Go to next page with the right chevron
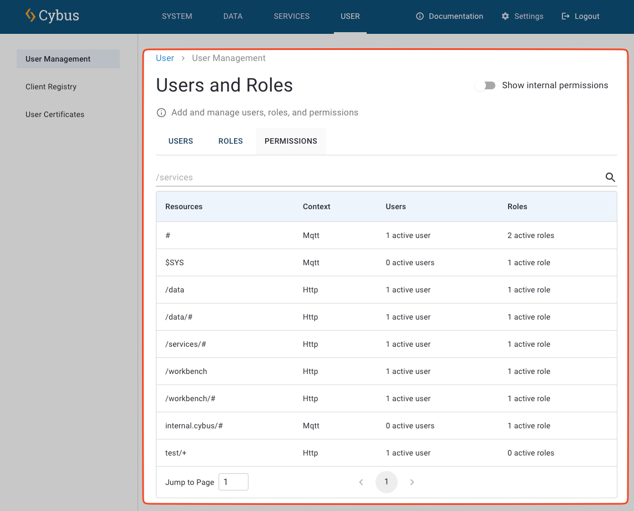 coord(412,482)
